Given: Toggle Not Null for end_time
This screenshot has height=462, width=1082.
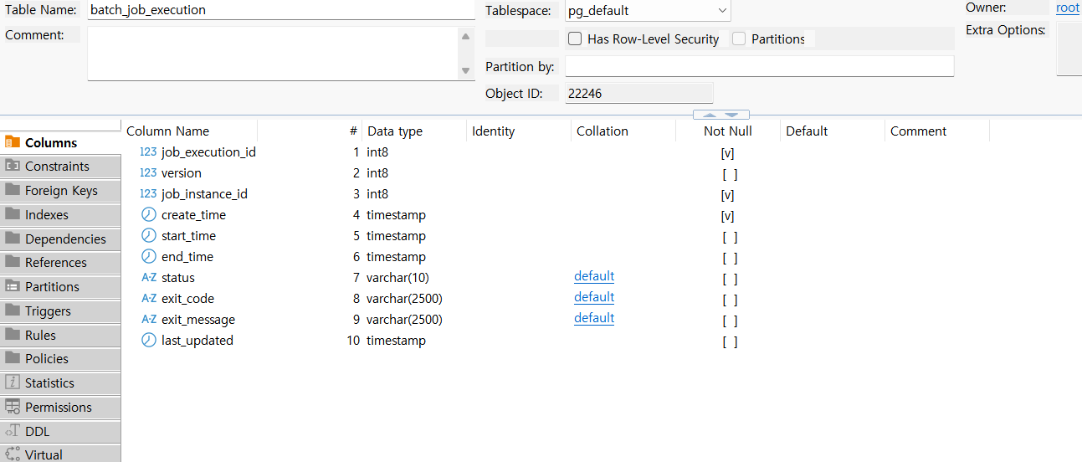Looking at the screenshot, I should click(730, 258).
